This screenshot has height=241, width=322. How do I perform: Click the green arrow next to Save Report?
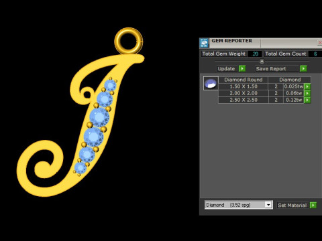(x=303, y=68)
